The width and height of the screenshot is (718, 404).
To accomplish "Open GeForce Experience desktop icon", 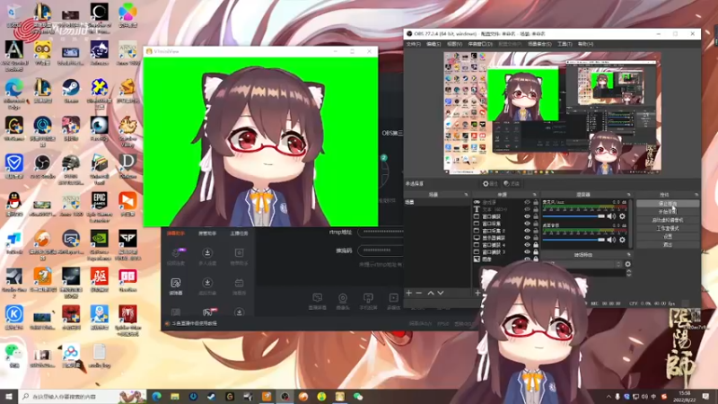I will pyautogui.click(x=99, y=245).
